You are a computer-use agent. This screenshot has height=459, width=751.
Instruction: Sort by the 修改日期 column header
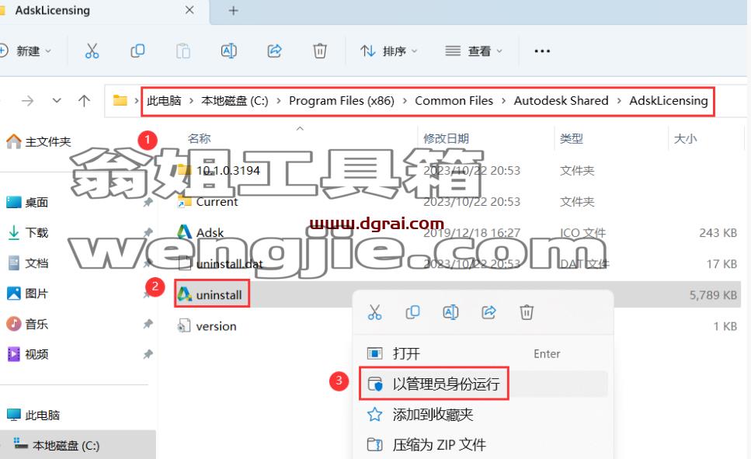(x=446, y=138)
